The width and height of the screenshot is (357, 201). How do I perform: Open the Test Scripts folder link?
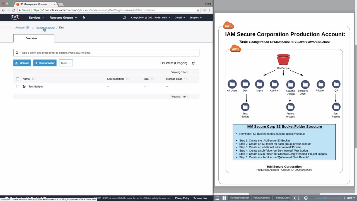click(x=36, y=87)
